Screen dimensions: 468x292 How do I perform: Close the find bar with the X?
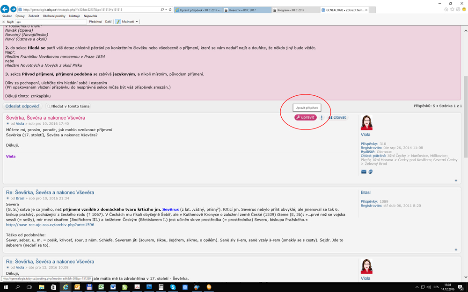tap(3, 22)
